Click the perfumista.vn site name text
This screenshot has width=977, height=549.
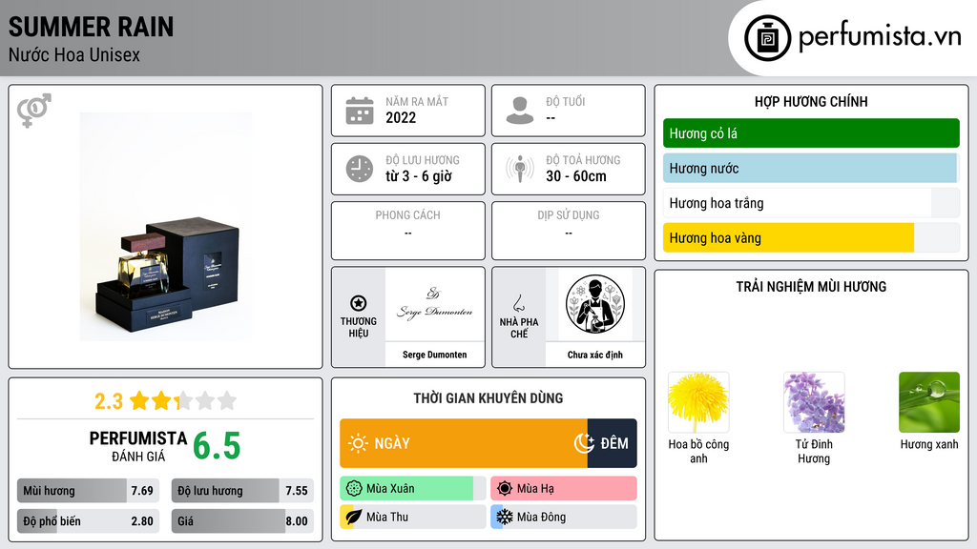[x=880, y=36]
